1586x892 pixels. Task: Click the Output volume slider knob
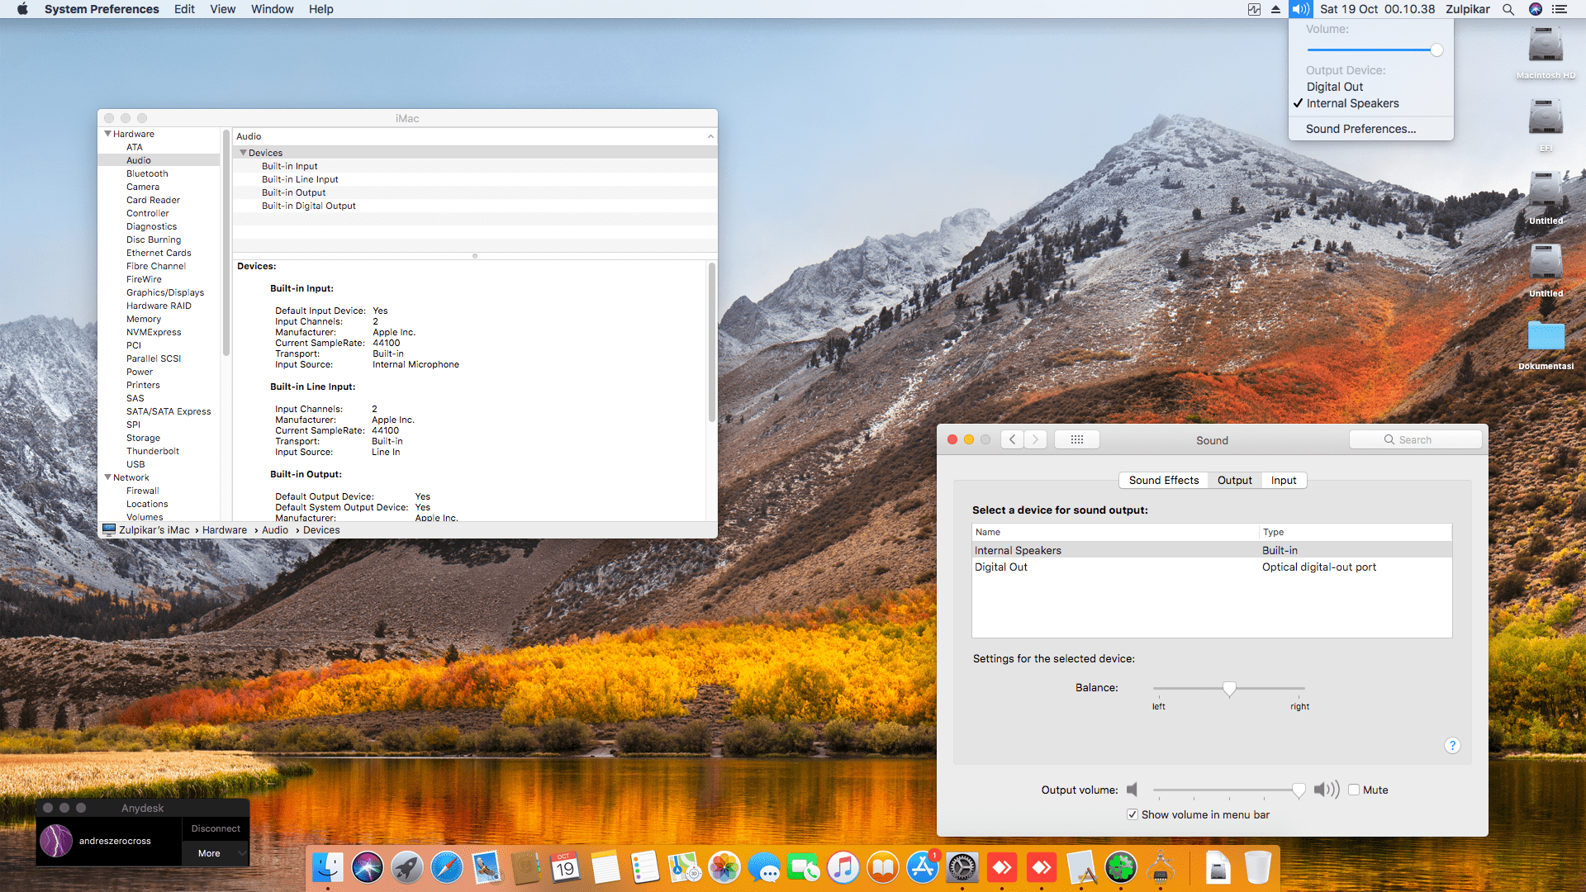[x=1299, y=790]
